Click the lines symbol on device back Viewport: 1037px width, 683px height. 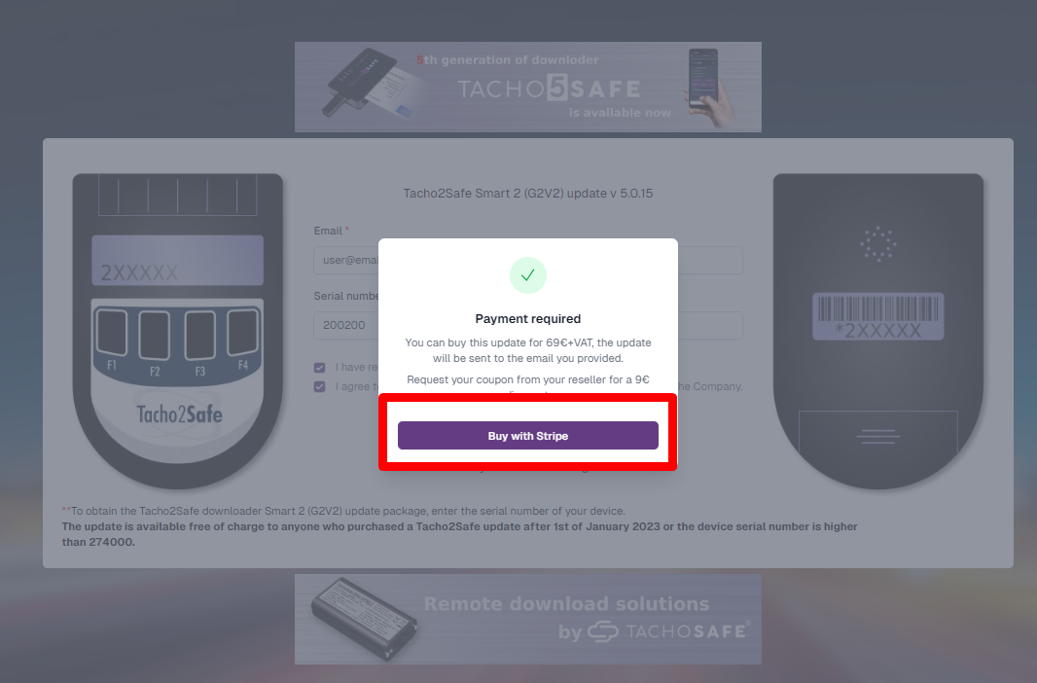coord(877,436)
